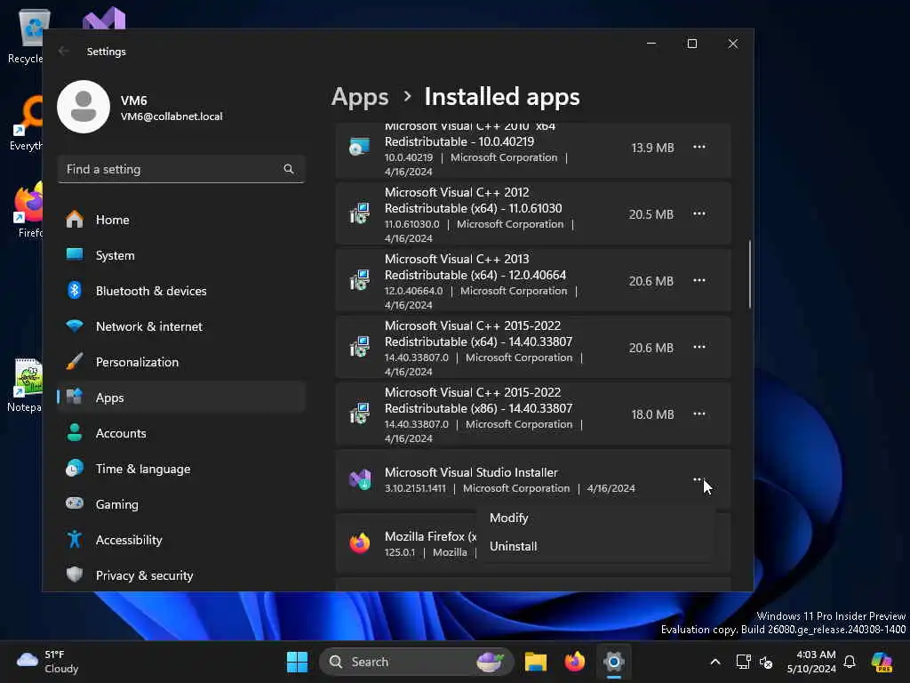Viewport: 910px width, 683px height.
Task: Click the muted volume icon in system tray
Action: coord(766,662)
